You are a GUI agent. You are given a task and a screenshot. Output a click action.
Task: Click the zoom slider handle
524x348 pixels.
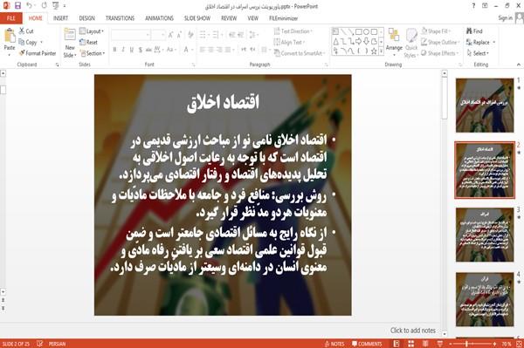(x=466, y=344)
